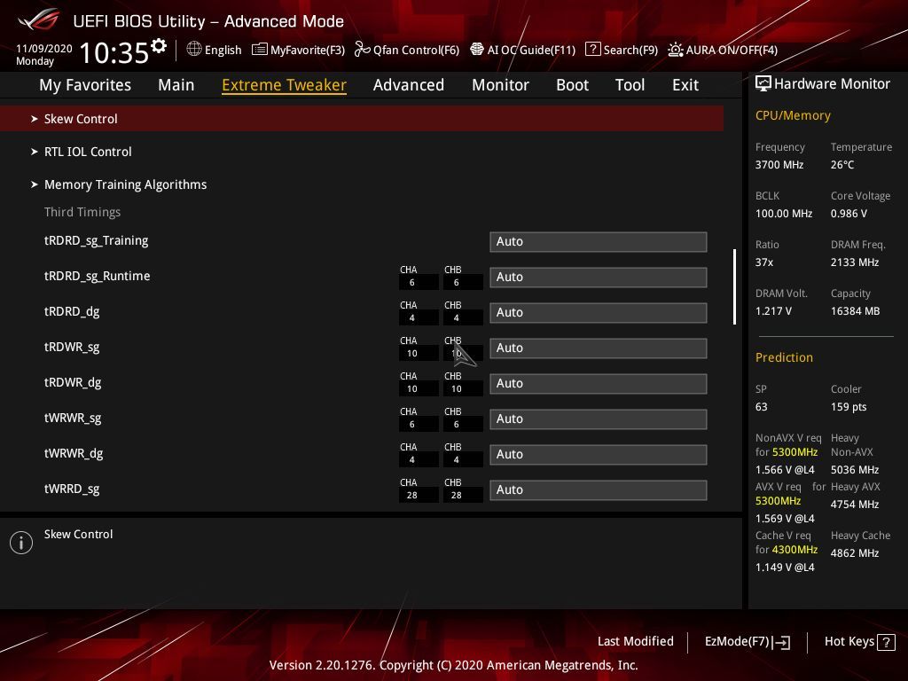Click the globe language icon
This screenshot has width=908, height=681.
pos(194,50)
